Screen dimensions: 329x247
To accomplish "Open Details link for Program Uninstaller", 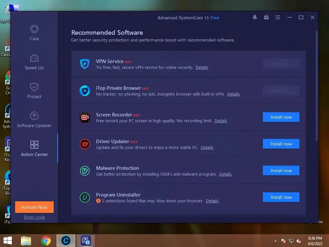I will [212, 201].
